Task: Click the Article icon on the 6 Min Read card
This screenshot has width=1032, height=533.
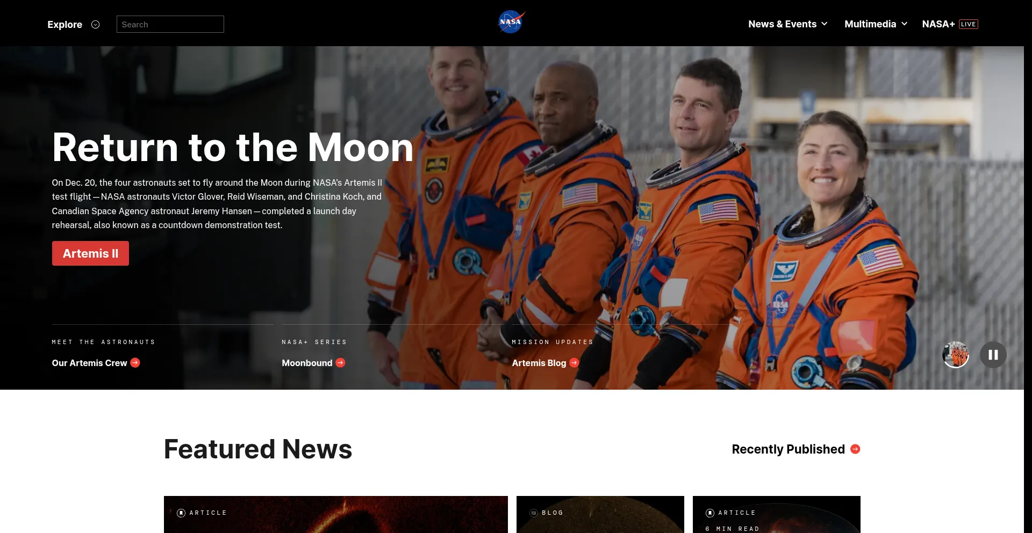Action: 710,513
